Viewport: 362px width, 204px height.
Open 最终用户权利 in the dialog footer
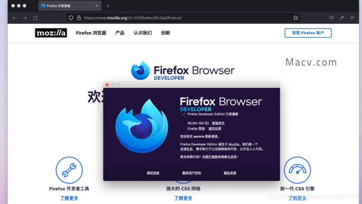pos(191,173)
